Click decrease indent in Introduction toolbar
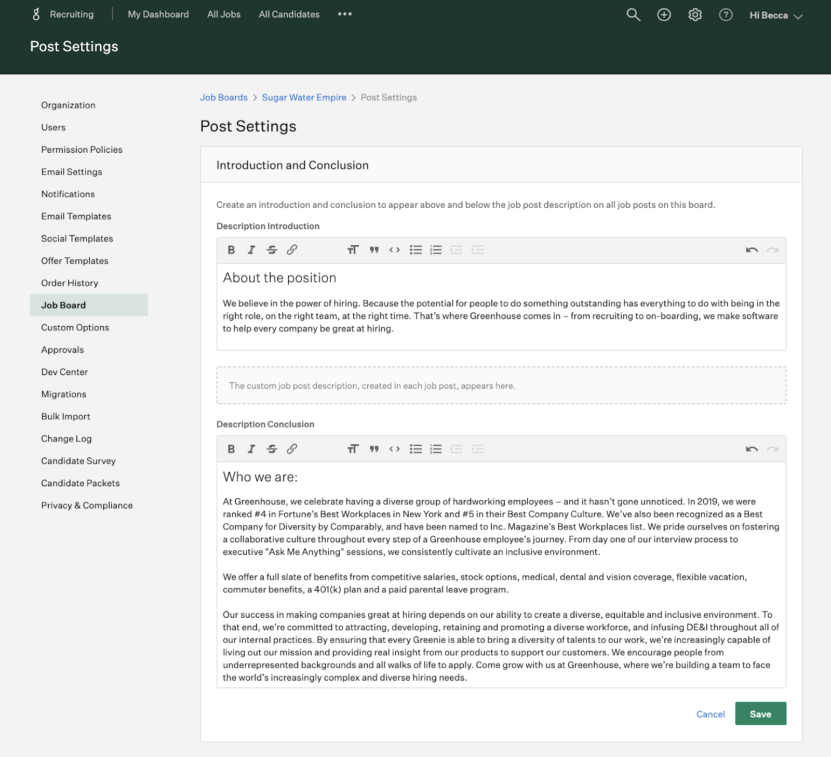831x757 pixels. pos(457,250)
